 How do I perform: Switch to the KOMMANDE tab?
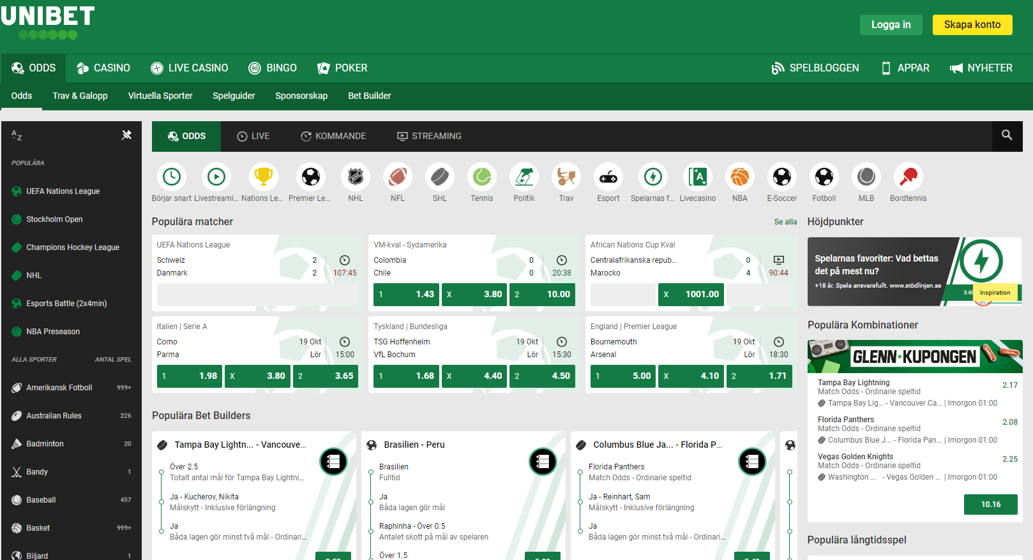coord(333,136)
